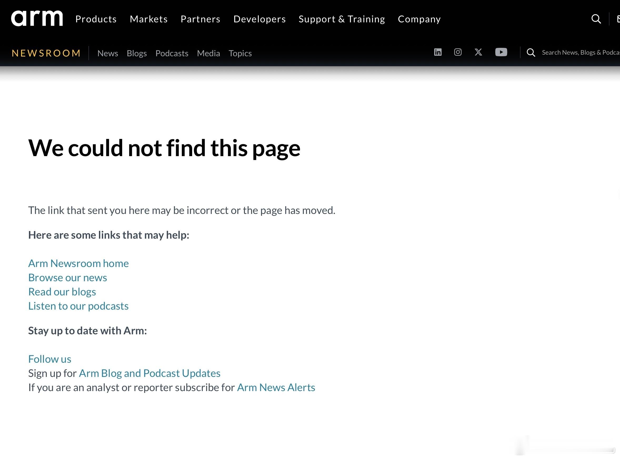Open the Arm News Alerts link

click(276, 387)
